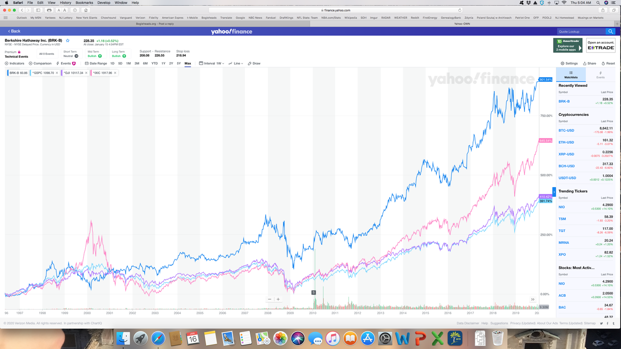The width and height of the screenshot is (621, 349).
Task: Toggle the All 0 Events filter
Action: (x=47, y=54)
